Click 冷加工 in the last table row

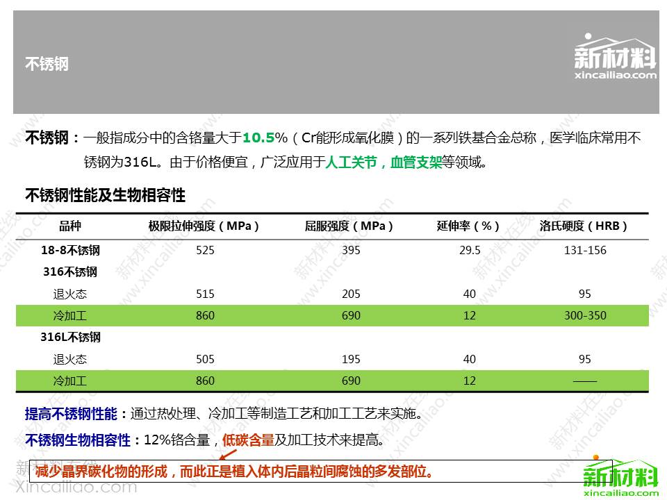[70, 381]
